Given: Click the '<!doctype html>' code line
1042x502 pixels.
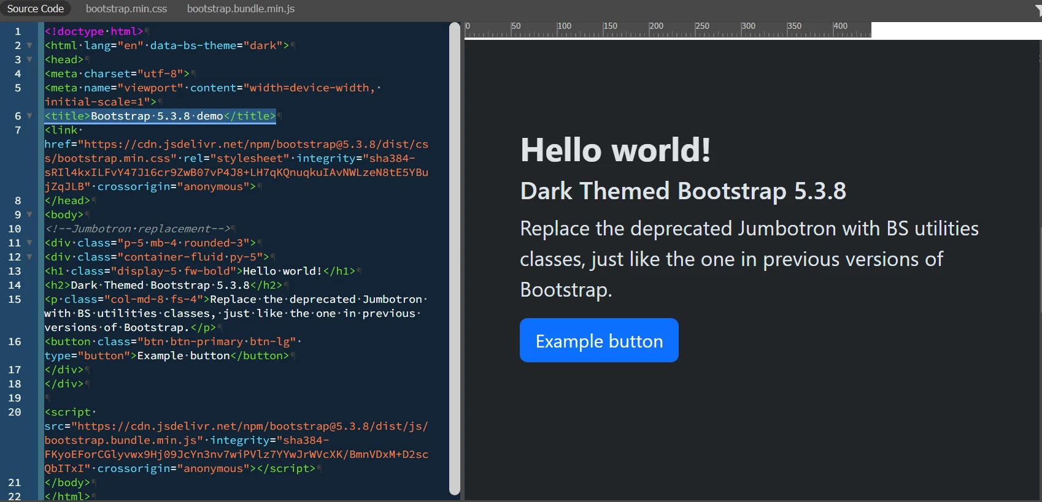Looking at the screenshot, I should pos(94,31).
